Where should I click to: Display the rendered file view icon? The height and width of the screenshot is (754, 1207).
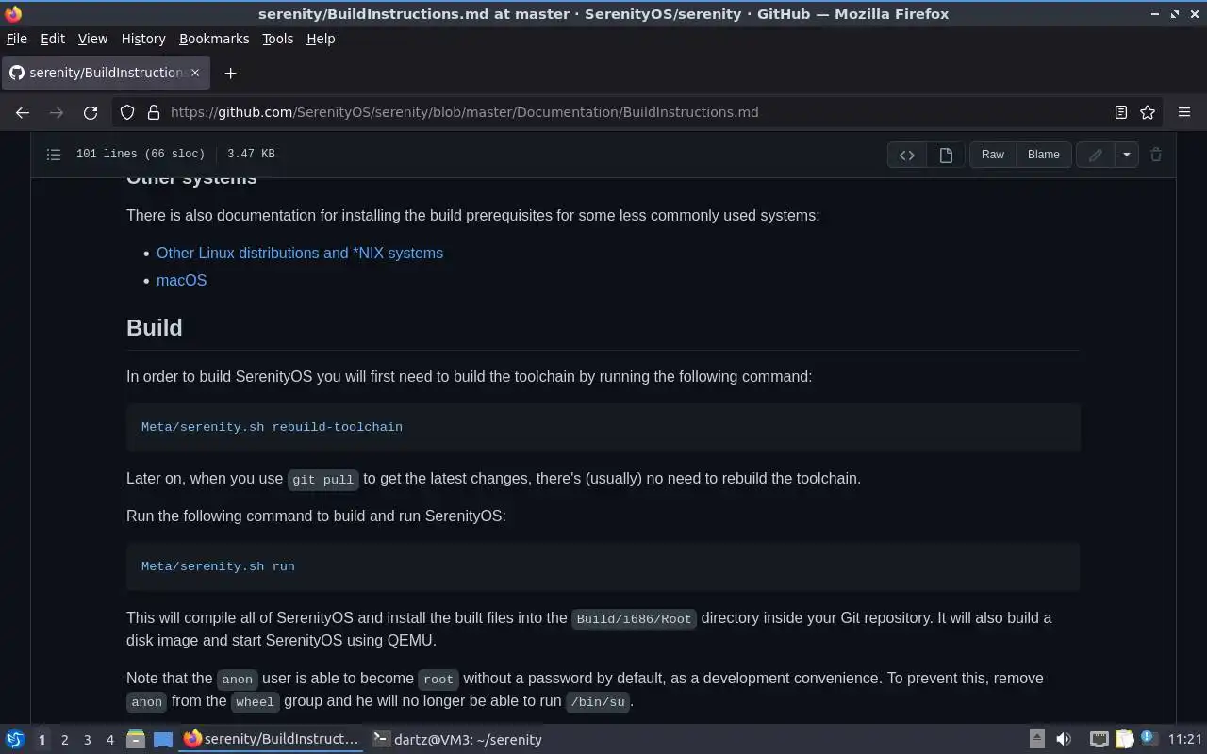click(x=946, y=155)
